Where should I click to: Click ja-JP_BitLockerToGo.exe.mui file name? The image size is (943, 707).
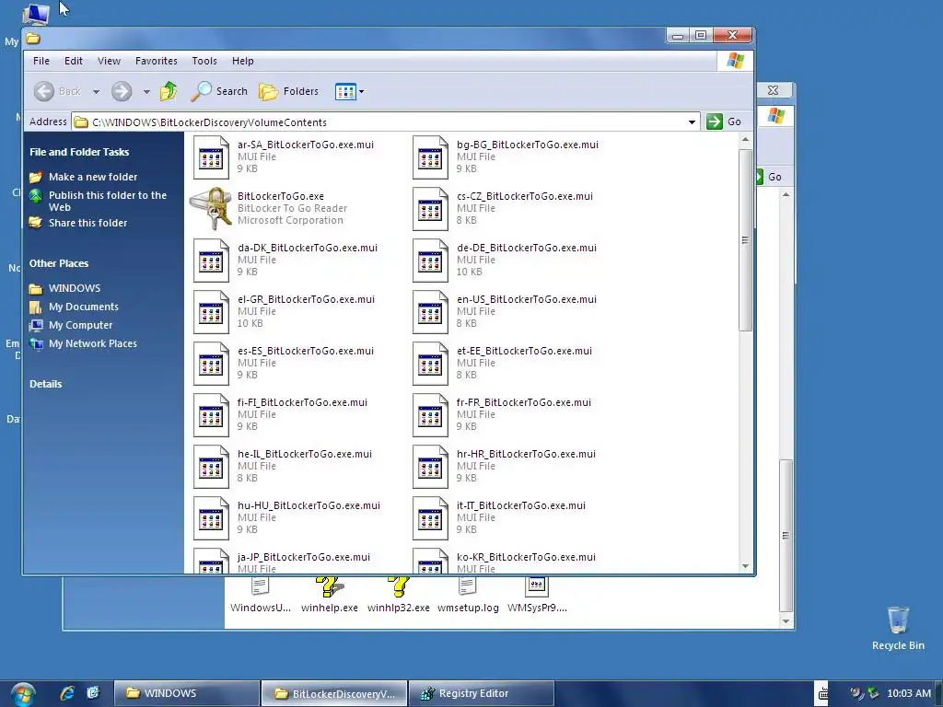[304, 557]
